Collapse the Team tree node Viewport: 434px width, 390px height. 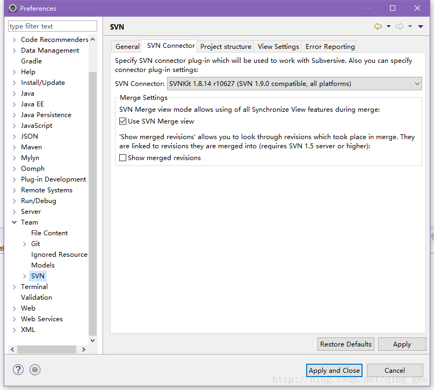point(14,222)
